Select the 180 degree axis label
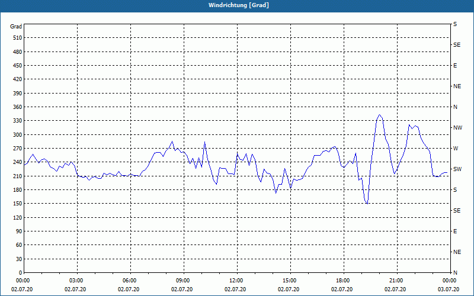 [18, 190]
